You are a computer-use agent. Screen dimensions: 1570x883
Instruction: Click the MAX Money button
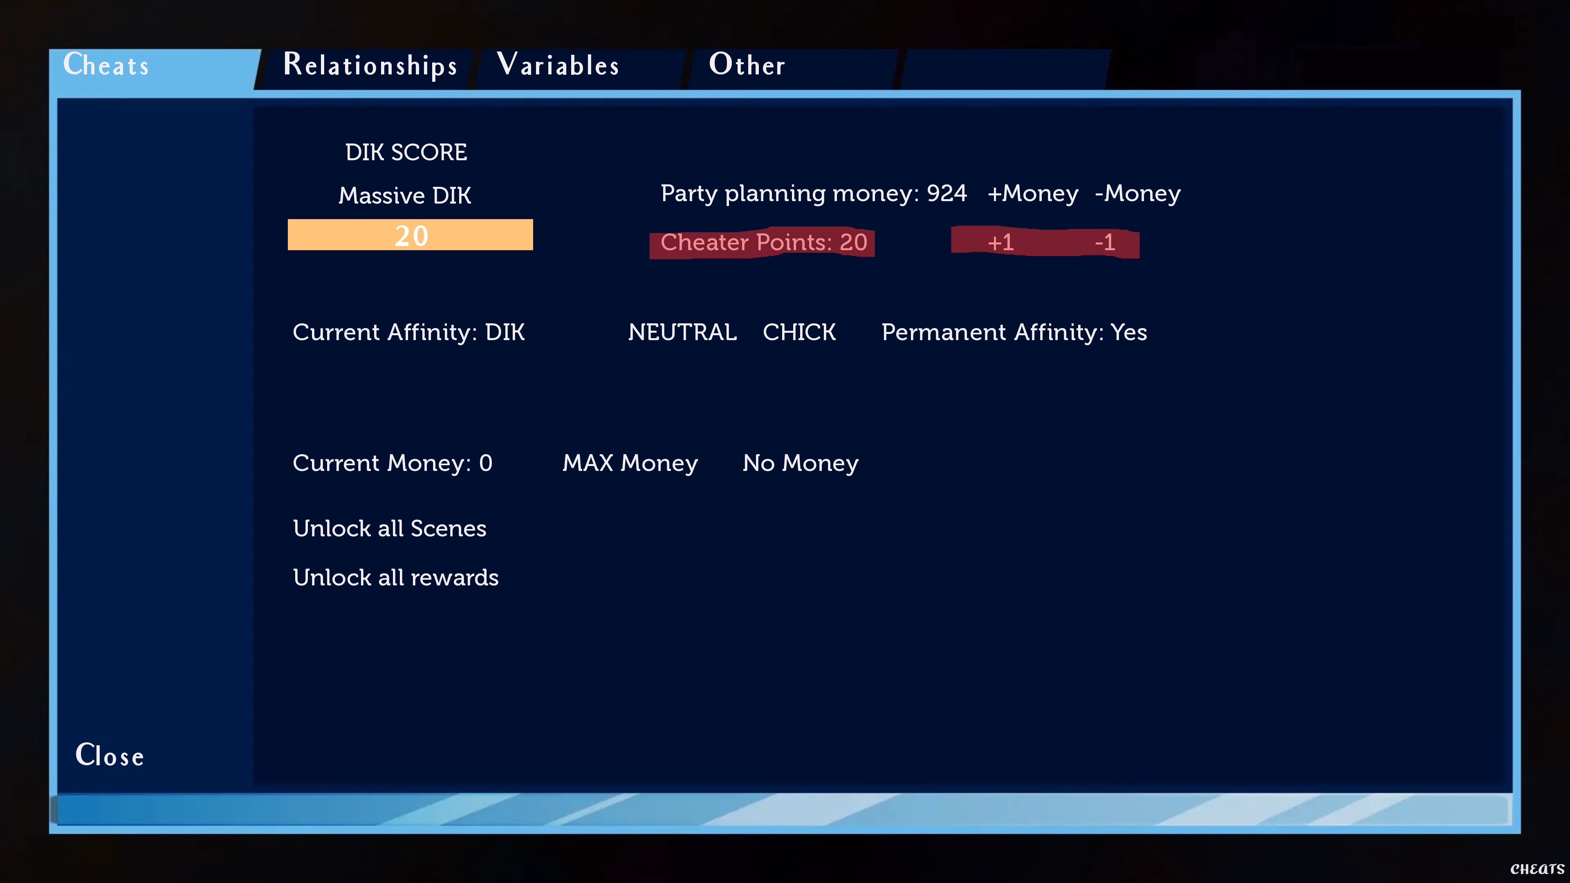click(x=630, y=463)
